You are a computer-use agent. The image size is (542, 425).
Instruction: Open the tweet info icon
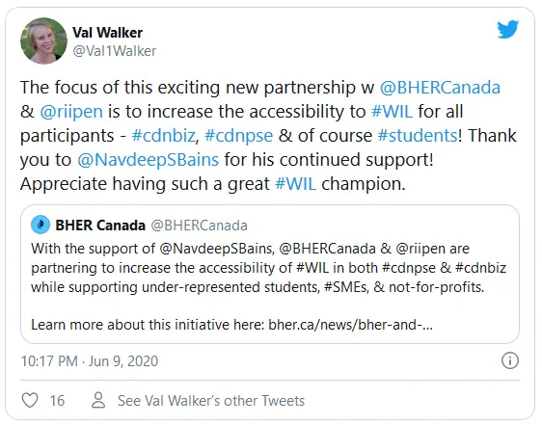(510, 360)
